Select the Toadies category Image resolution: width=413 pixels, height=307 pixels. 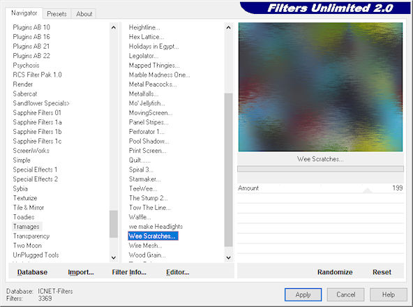pos(24,217)
